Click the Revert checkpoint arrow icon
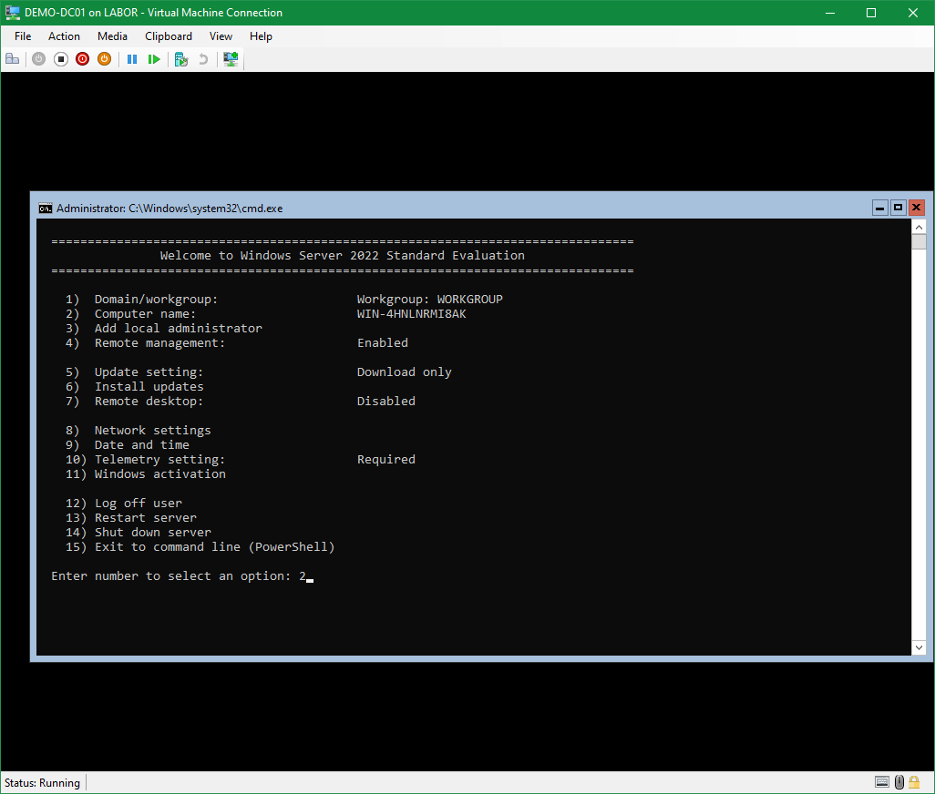The height and width of the screenshot is (794, 935). point(203,59)
